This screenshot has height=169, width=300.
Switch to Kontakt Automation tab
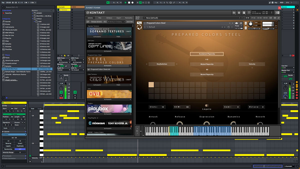coord(129,18)
